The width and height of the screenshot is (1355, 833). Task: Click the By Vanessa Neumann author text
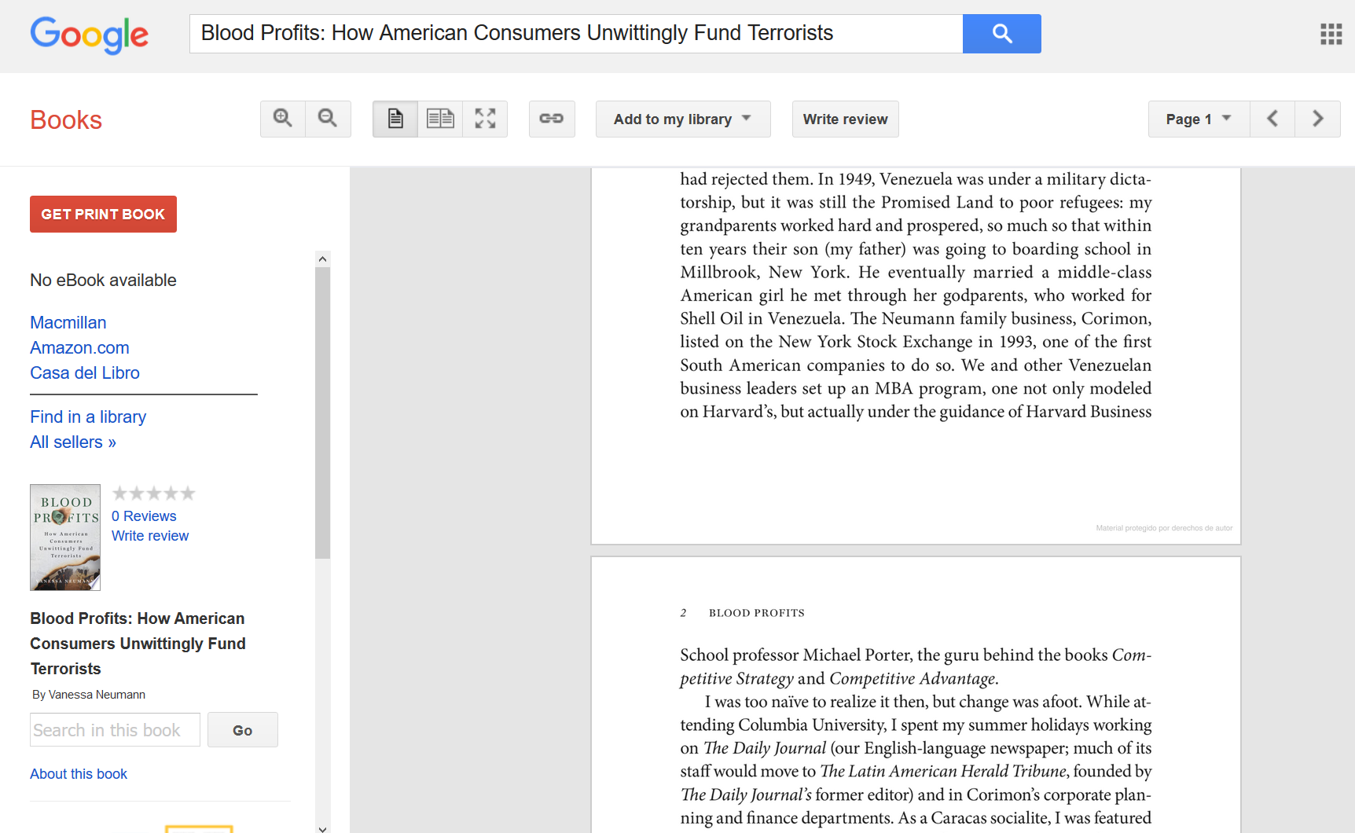point(89,695)
